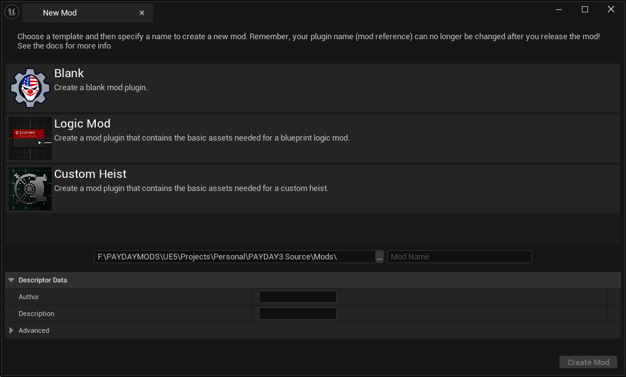The width and height of the screenshot is (626, 377).
Task: Close the New Mod tab
Action: click(x=142, y=13)
